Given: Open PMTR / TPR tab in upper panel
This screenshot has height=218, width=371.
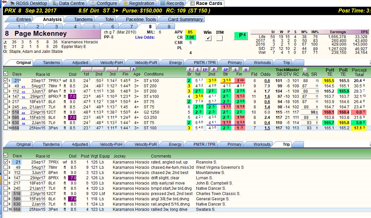Looking at the screenshot, I should (205, 63).
